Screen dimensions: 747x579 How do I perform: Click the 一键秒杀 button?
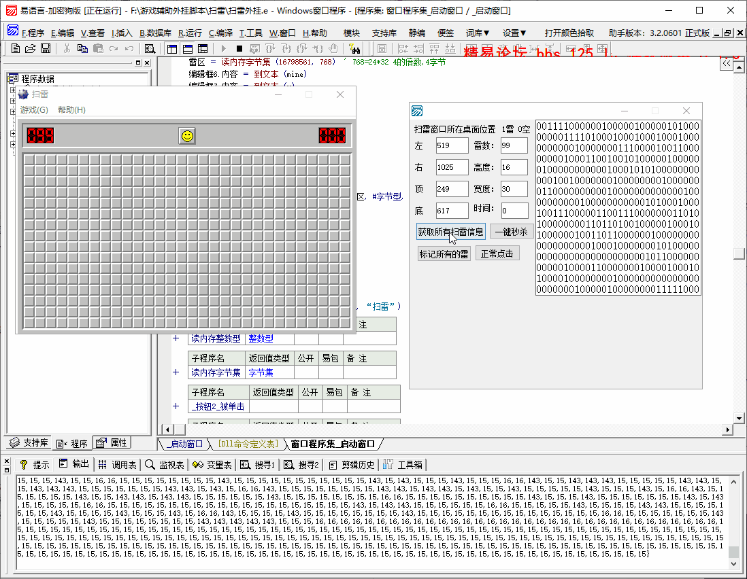(x=511, y=232)
